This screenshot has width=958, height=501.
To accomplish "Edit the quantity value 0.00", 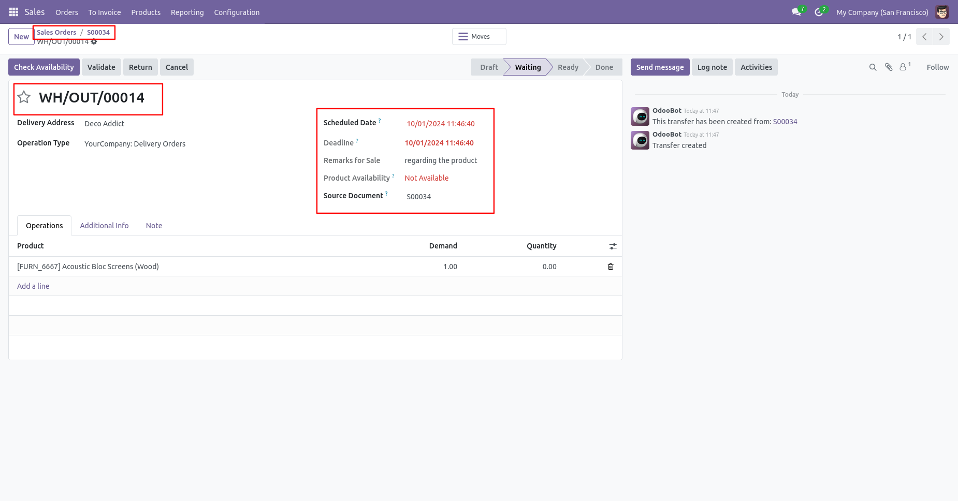I will tap(549, 267).
